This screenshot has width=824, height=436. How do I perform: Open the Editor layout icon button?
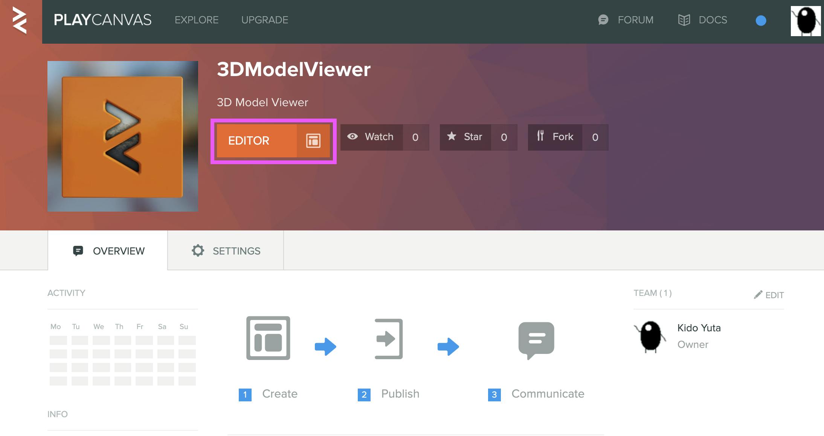tap(313, 140)
